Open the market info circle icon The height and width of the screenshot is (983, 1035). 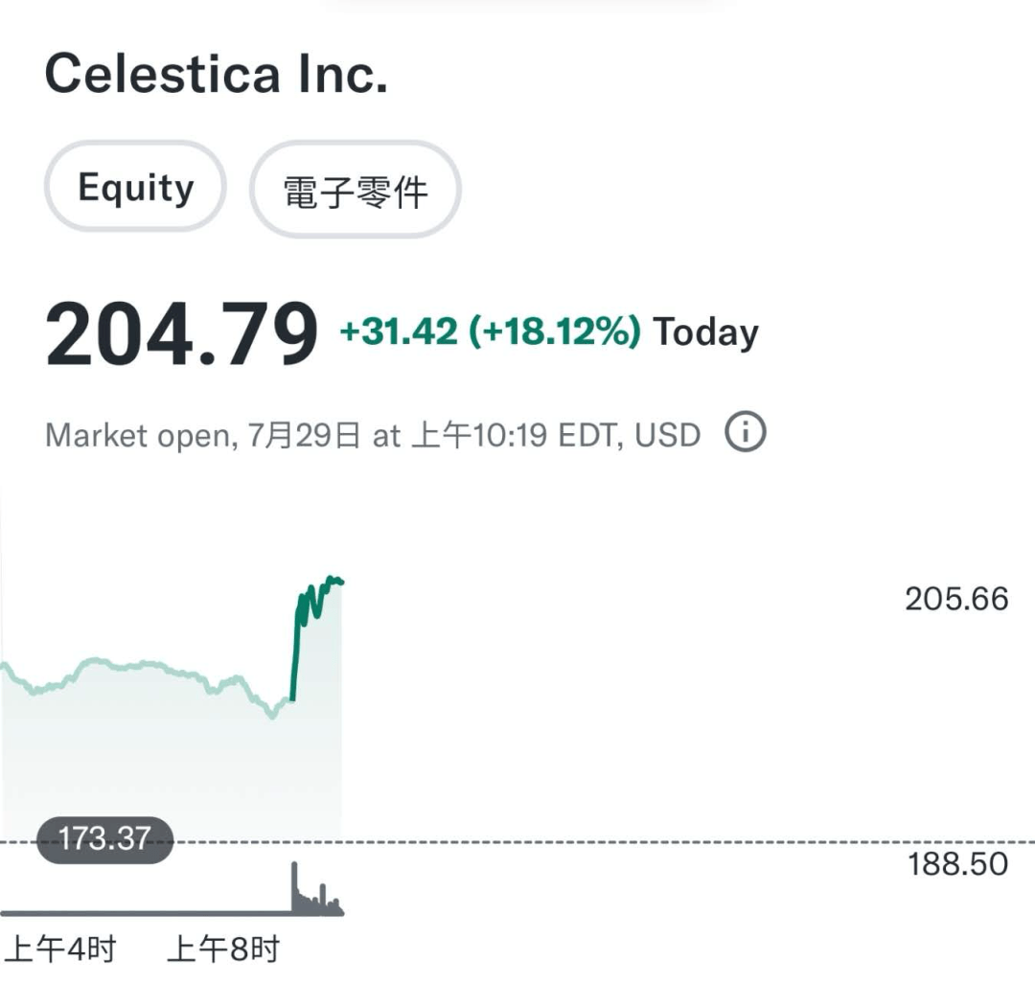point(746,432)
